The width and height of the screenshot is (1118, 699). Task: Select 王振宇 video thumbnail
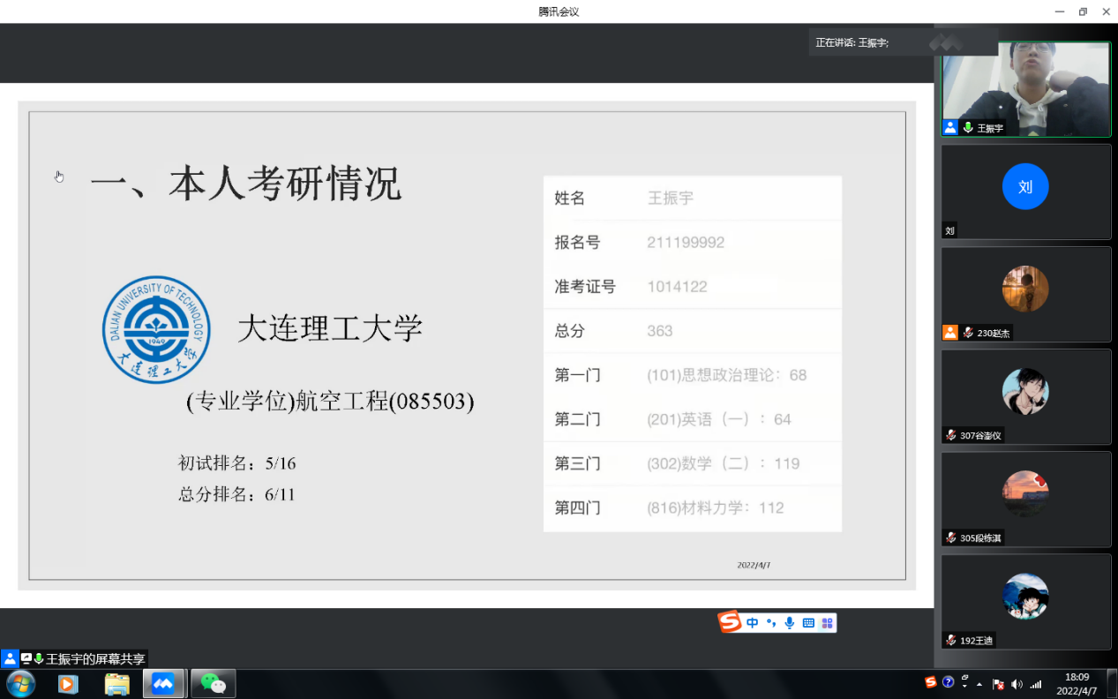[1025, 89]
